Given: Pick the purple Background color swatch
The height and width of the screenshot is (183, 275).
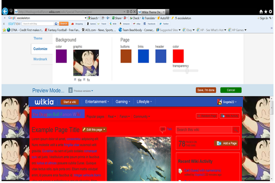Looking at the screenshot, I should (x=61, y=56).
